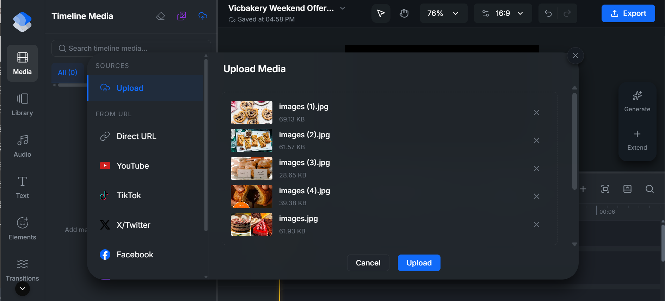This screenshot has width=665, height=301.
Task: Select the Text tool panel
Action: (x=22, y=187)
